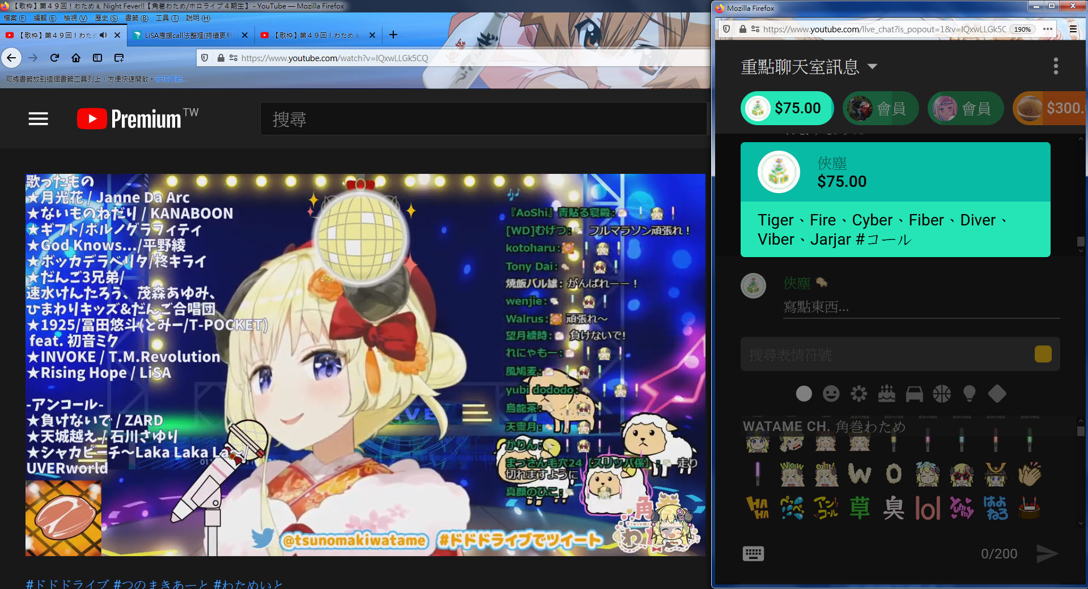Click the 190% zoom indicator in popout
Image resolution: width=1088 pixels, height=589 pixels.
pyautogui.click(x=1022, y=29)
